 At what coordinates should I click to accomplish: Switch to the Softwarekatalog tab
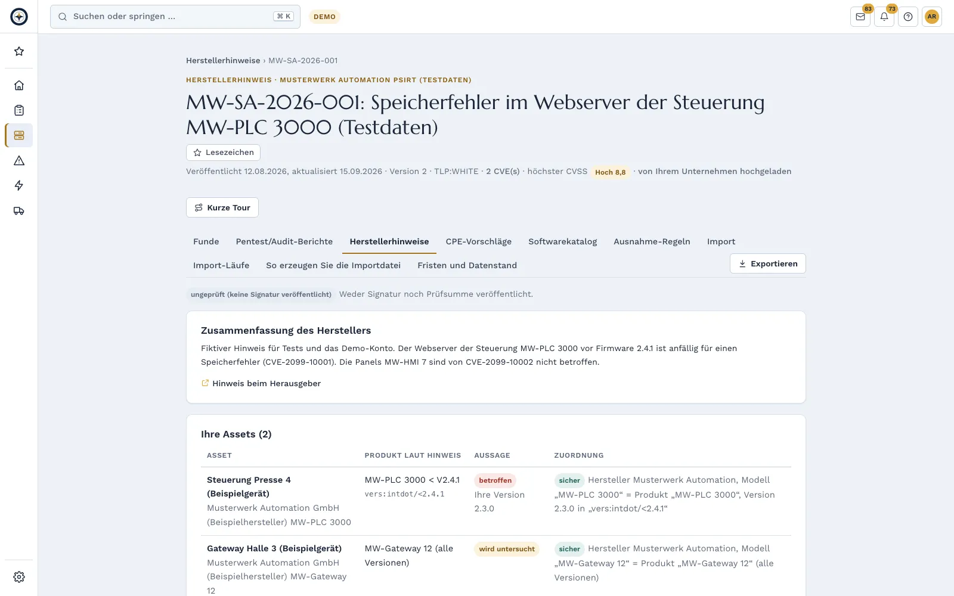[x=562, y=241]
